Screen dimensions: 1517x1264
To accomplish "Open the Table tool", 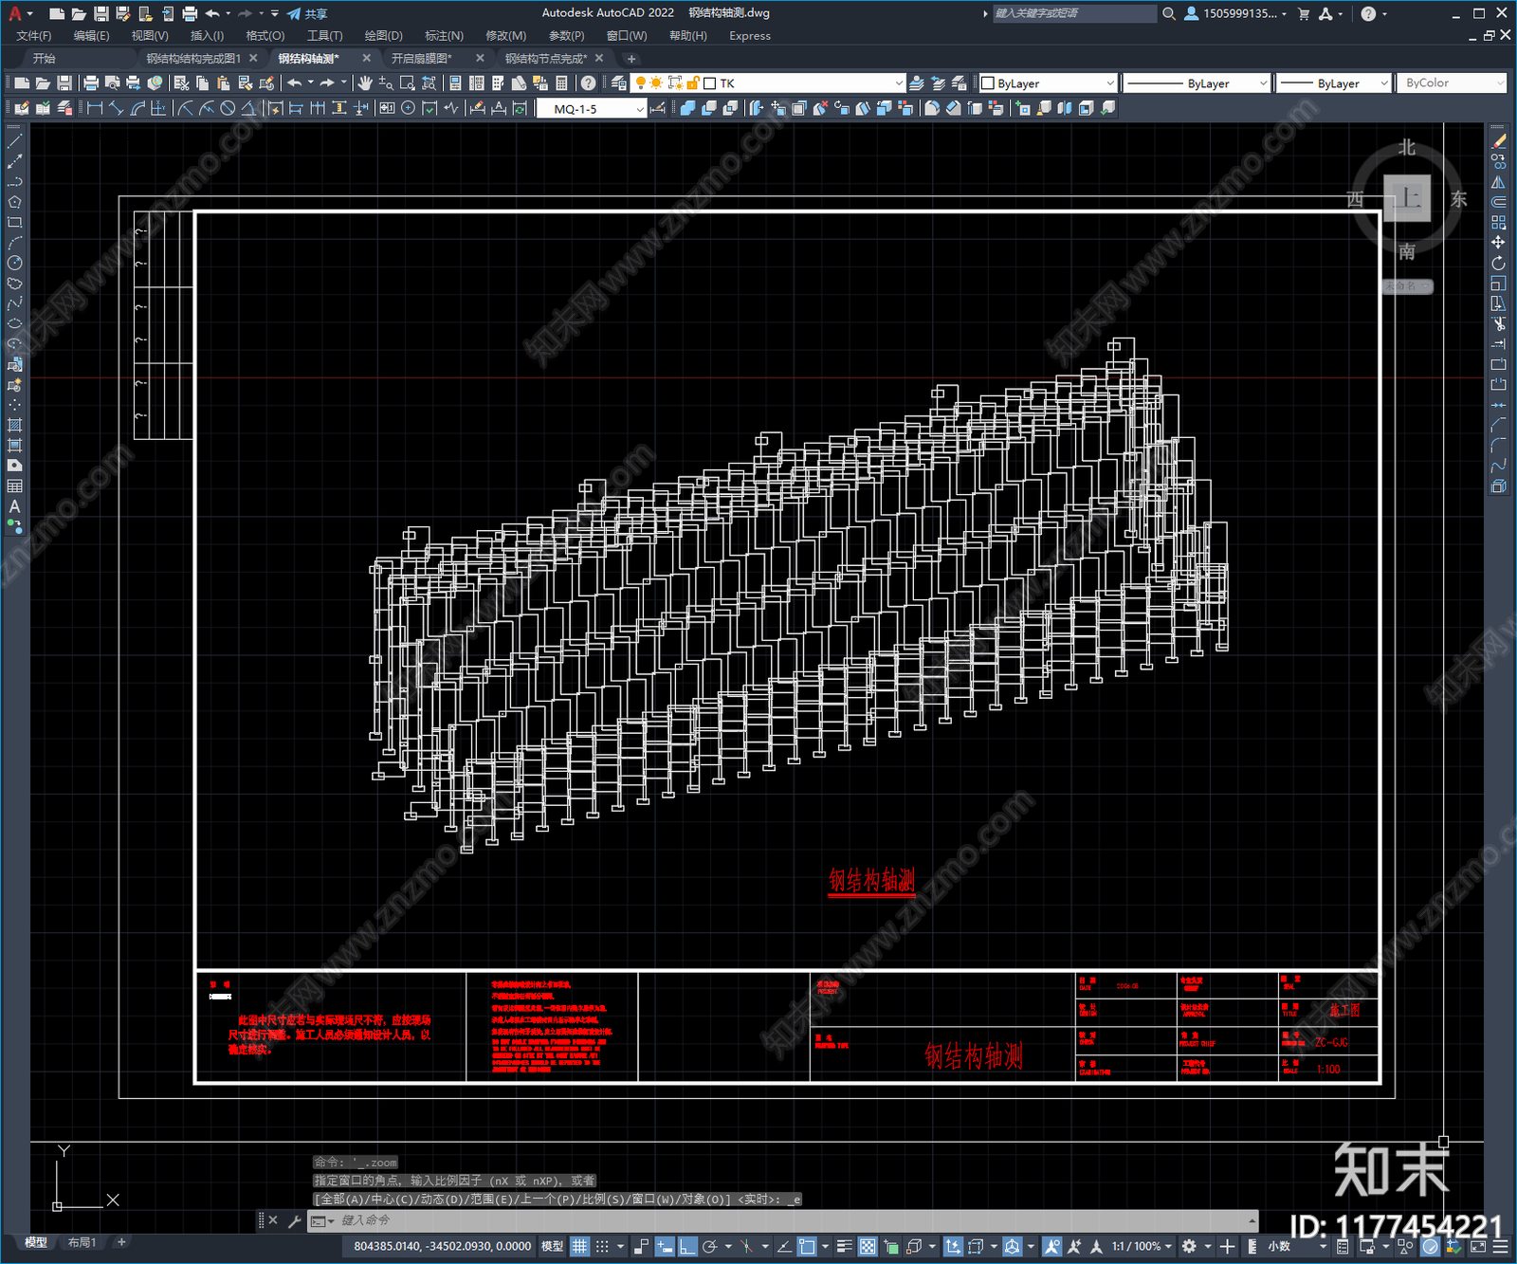I will click(14, 486).
